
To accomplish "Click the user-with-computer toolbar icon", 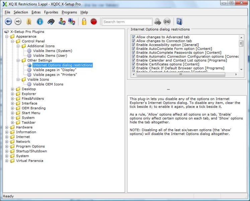I will 62,21.
